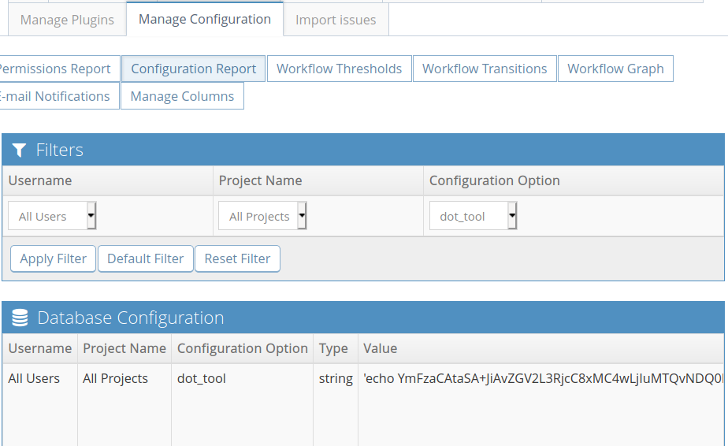Navigate to Workflow Transitions
Viewport: 728px width, 446px height.
485,69
